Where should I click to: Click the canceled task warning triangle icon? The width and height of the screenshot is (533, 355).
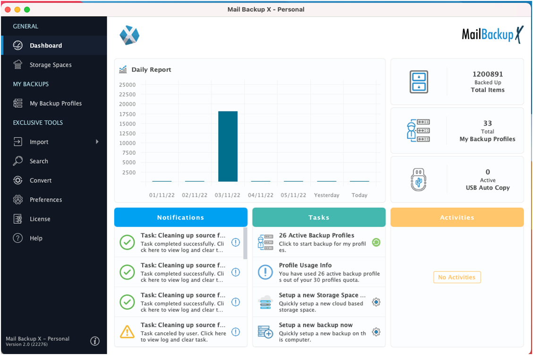point(127,332)
